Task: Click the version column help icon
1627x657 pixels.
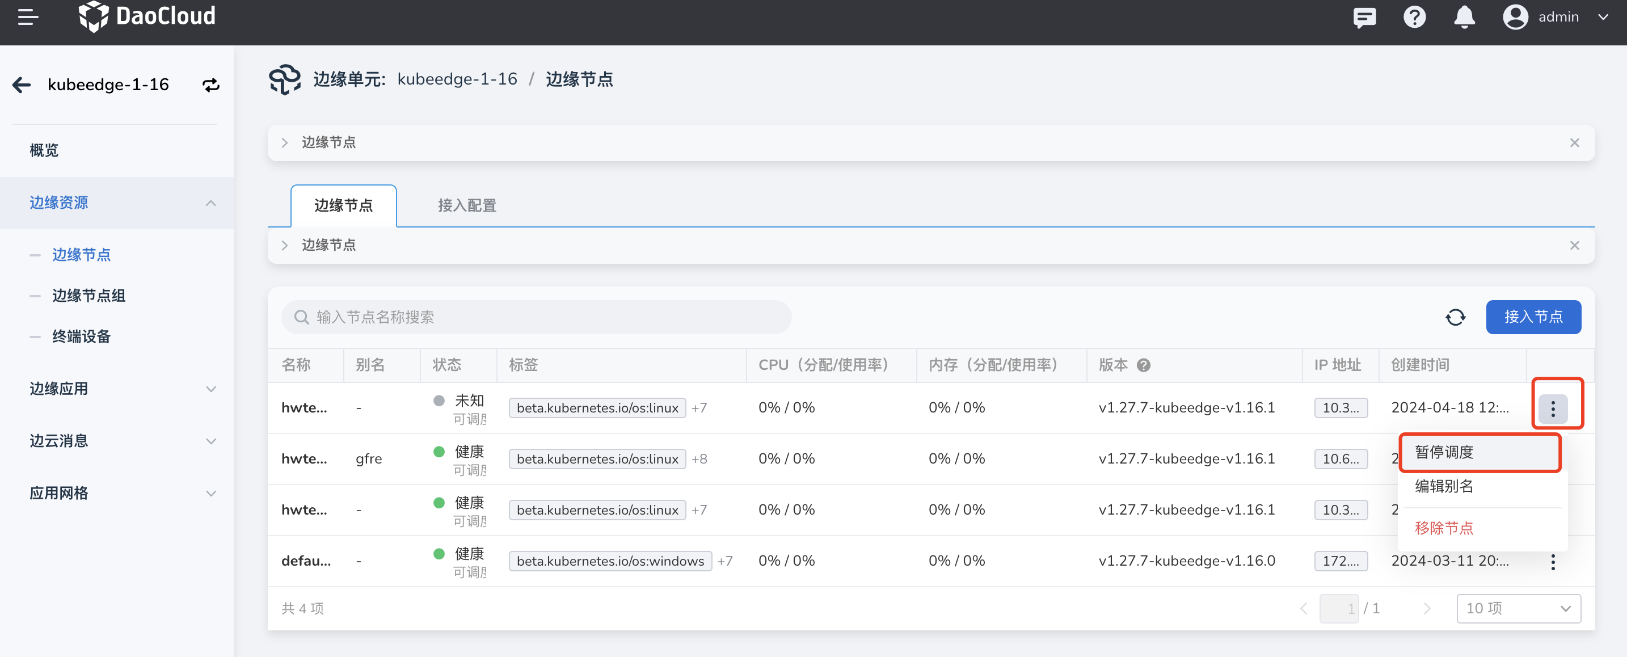Action: [x=1143, y=365]
